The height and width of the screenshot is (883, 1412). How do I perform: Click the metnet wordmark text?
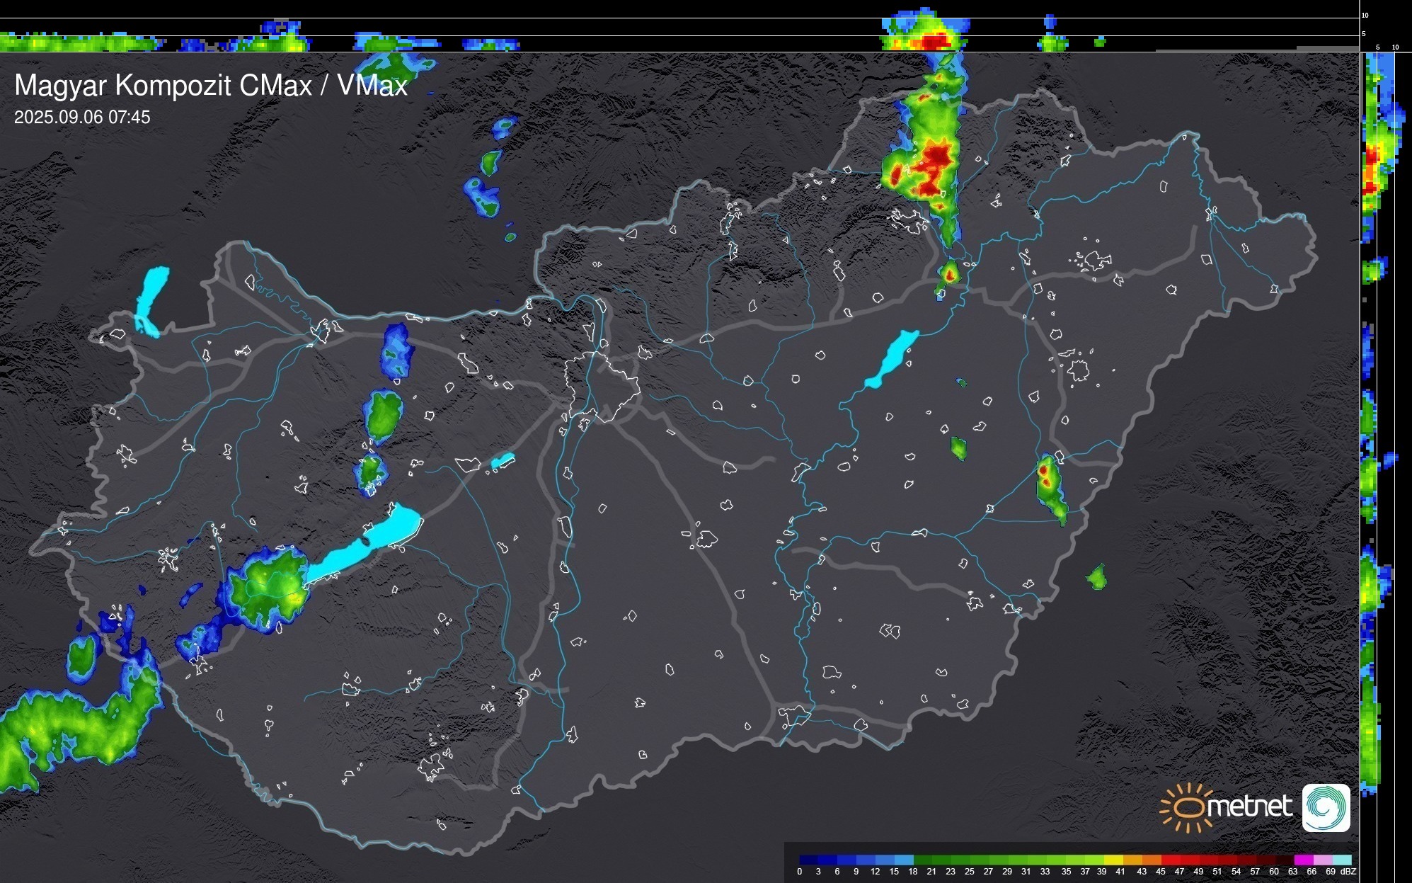point(1249,807)
